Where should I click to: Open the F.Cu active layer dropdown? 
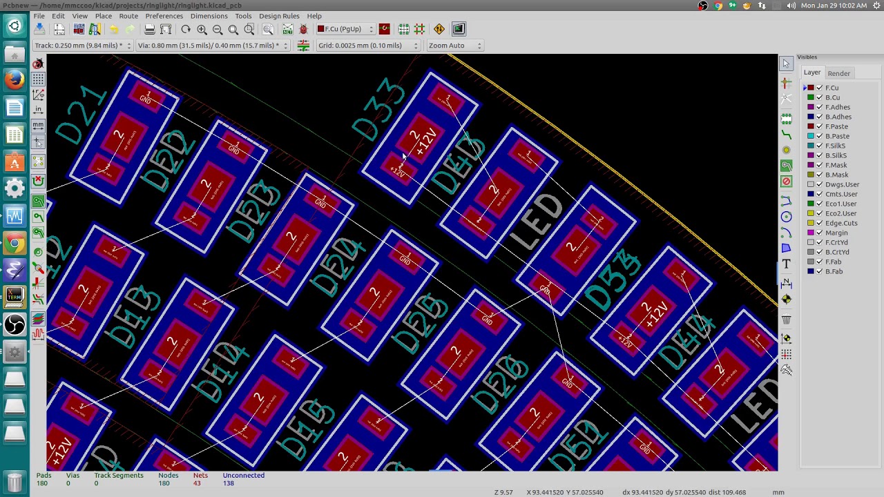tap(345, 29)
